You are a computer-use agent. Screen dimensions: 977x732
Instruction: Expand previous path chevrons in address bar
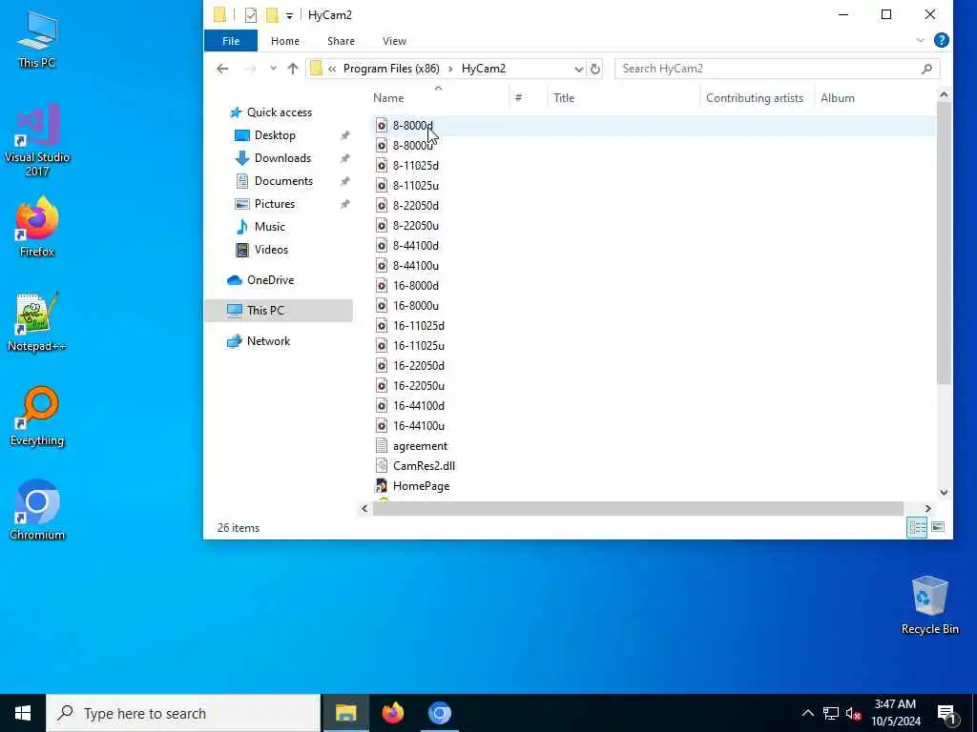[331, 69]
